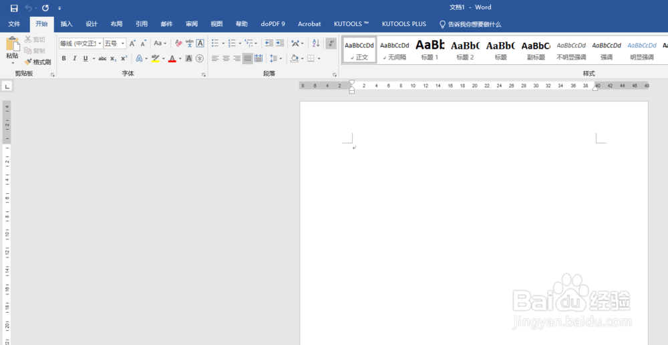Apply the red font color
This screenshot has height=345, width=668.
coord(172,58)
